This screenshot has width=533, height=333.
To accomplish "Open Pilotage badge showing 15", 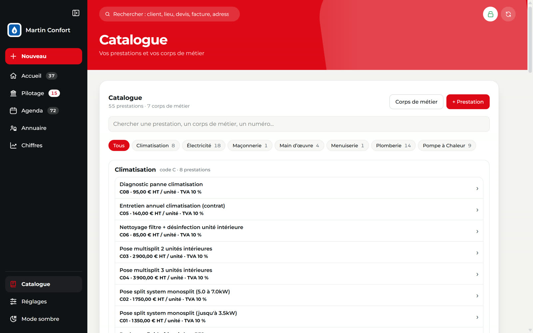I will coord(54,93).
